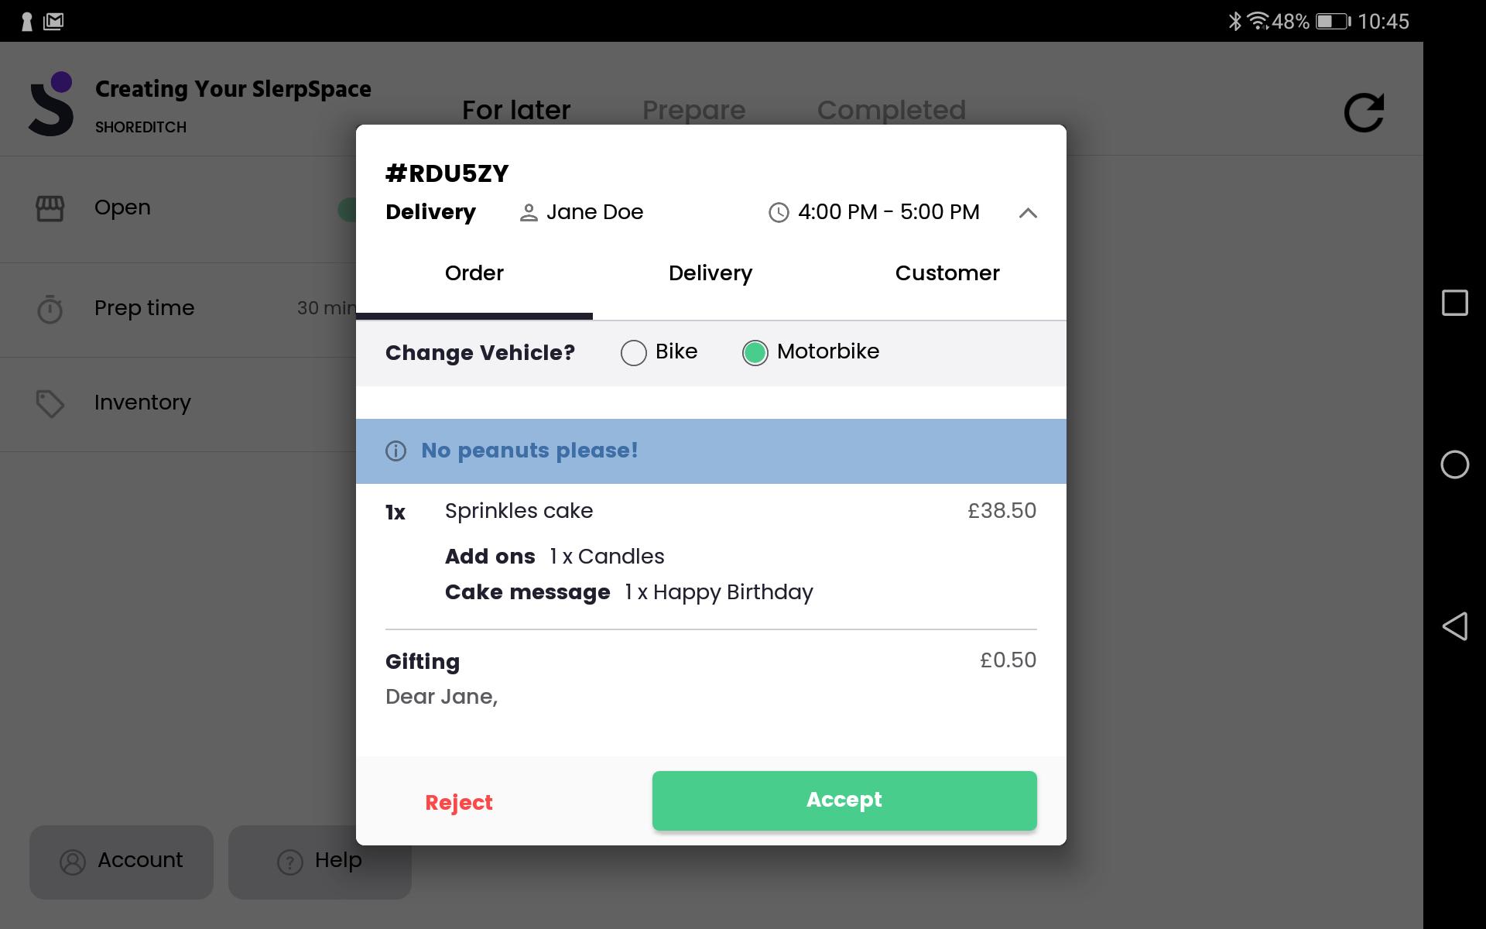Click the stopwatch icon beside Prep time

50,309
